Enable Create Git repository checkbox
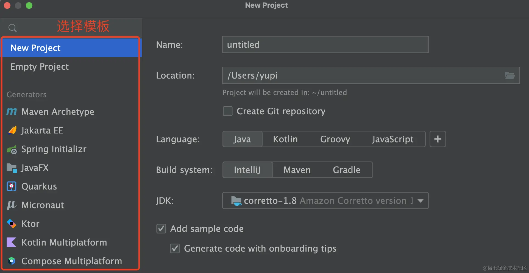This screenshot has height=273, width=529. click(x=228, y=111)
